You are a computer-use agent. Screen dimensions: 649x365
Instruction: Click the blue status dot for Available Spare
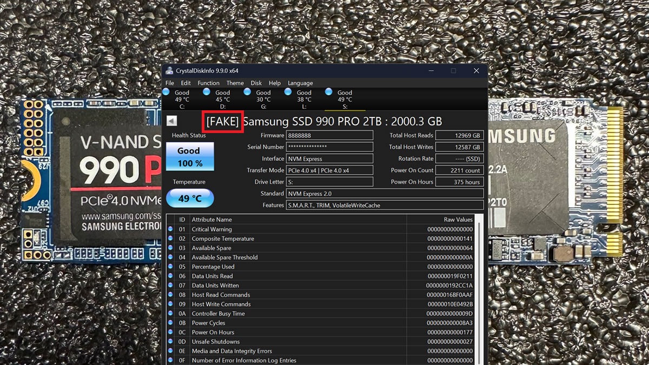(x=170, y=248)
